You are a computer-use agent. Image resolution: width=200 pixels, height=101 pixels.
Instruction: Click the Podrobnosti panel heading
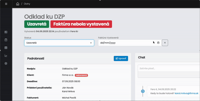[x=35, y=58]
